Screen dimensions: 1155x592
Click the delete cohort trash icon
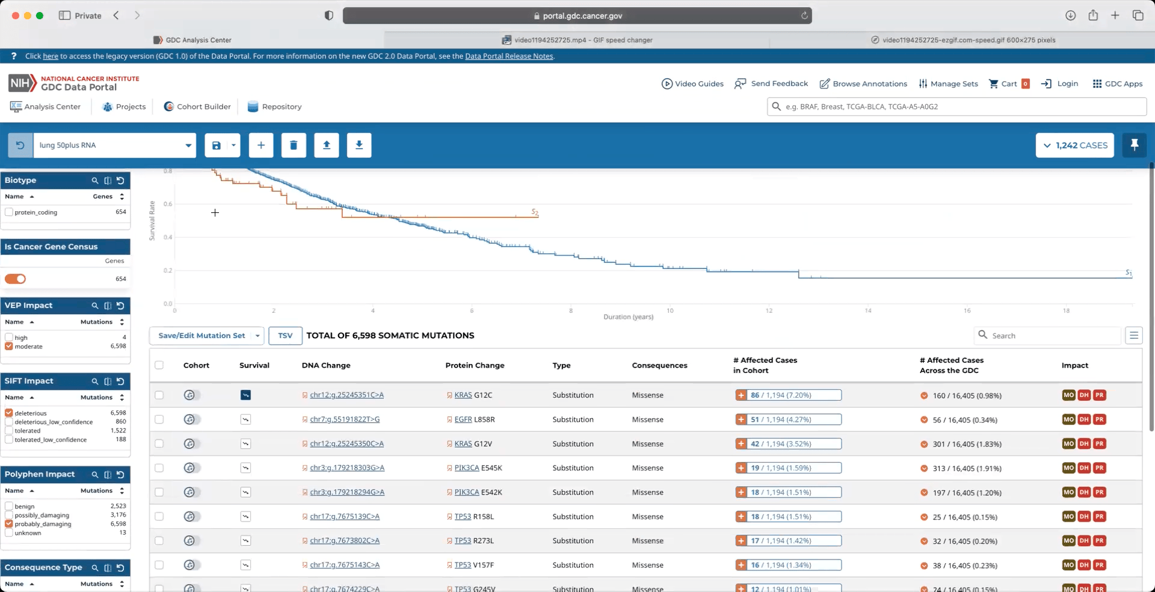pyautogui.click(x=294, y=145)
